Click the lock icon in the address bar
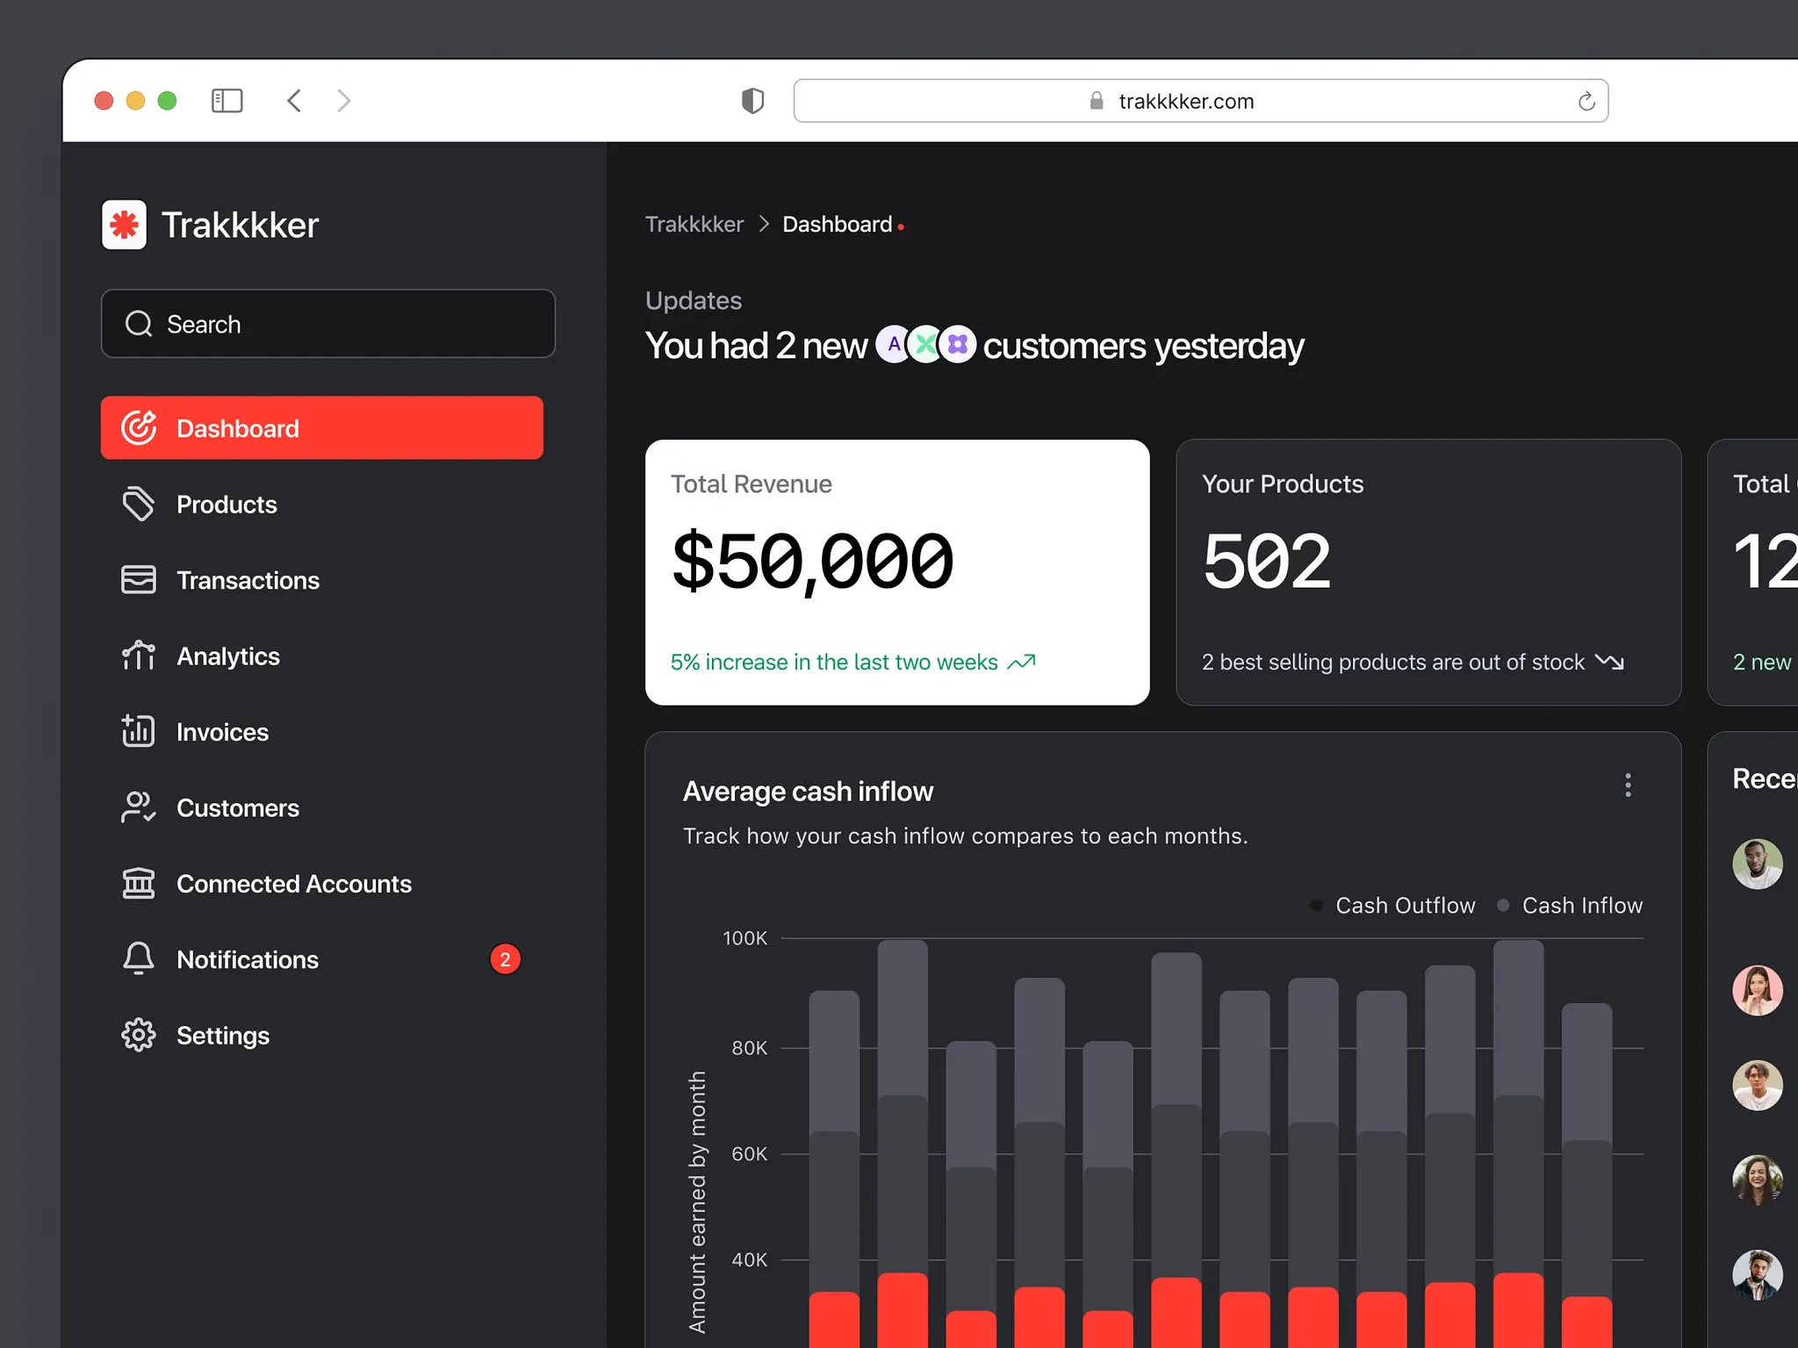Viewport: 1798px width, 1348px height. [x=1097, y=101]
